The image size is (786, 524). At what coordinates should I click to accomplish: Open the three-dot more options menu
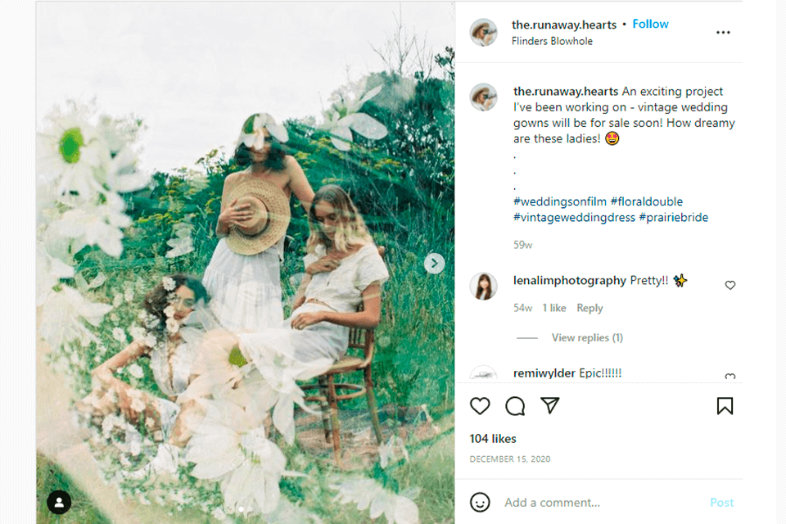coord(723,33)
